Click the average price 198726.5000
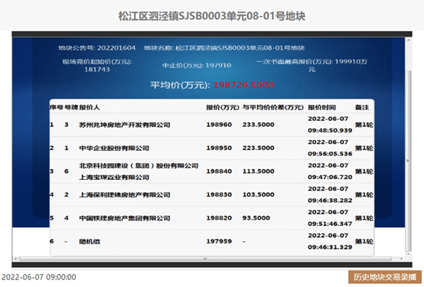The image size is (424, 287). click(243, 85)
